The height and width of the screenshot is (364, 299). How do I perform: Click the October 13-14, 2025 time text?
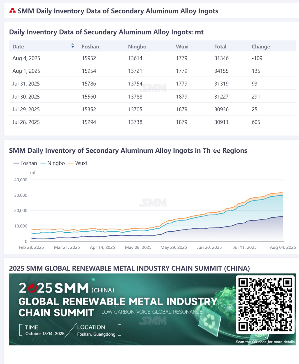(x=45, y=334)
